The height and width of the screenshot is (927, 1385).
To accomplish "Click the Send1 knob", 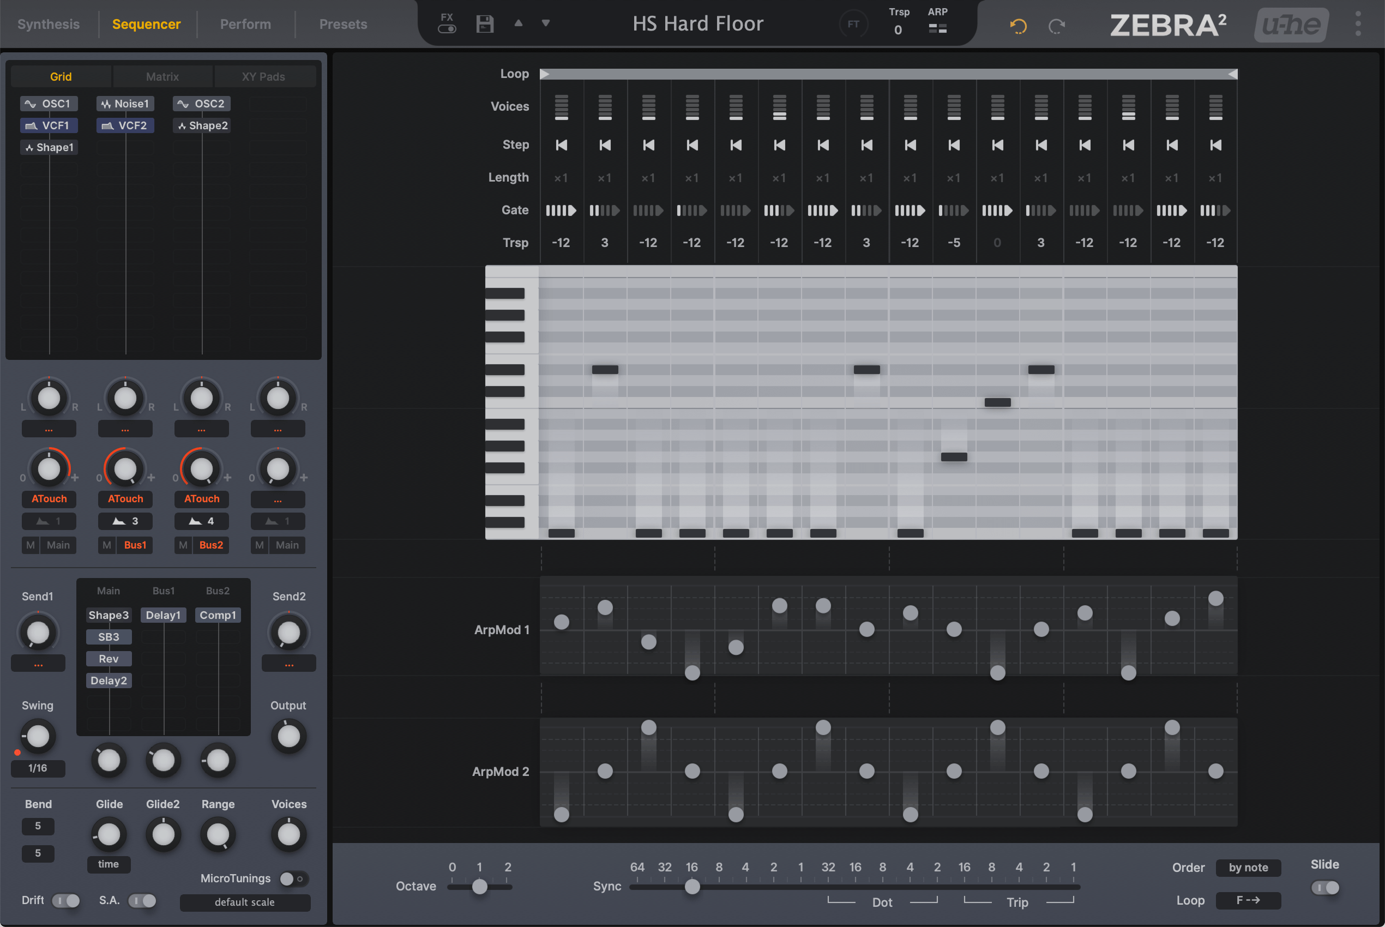I will [x=38, y=633].
